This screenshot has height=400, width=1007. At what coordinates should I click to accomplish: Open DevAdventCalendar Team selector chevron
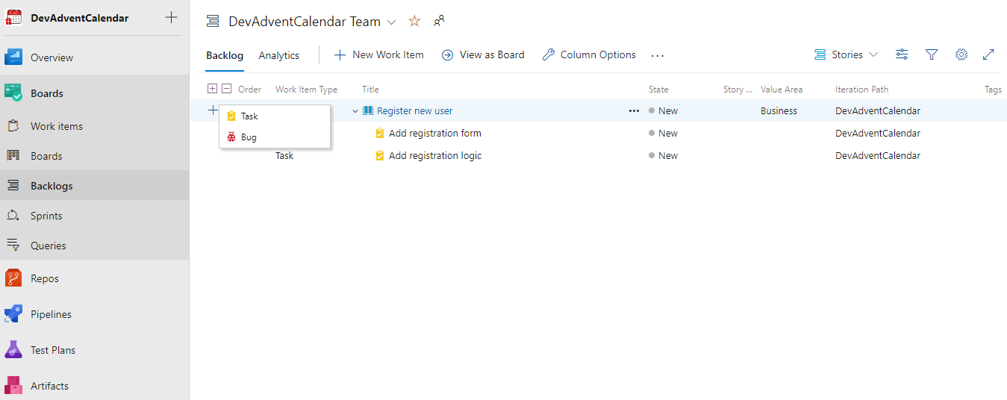pyautogui.click(x=392, y=22)
